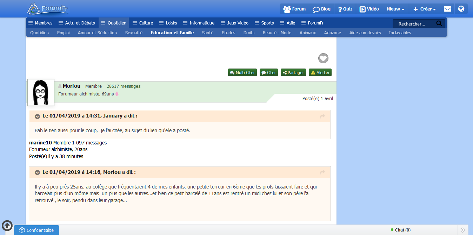The width and height of the screenshot is (473, 235).
Task: Open marine10's profile link
Action: (40, 143)
